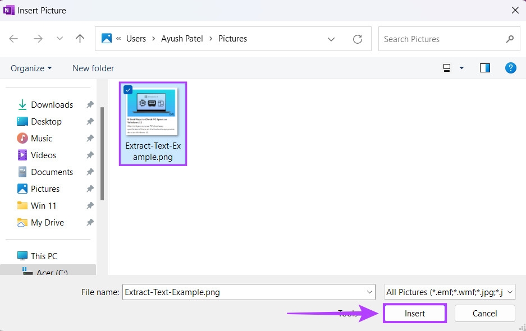This screenshot has height=331, width=526.
Task: Change the view layout icon
Action: click(x=447, y=68)
